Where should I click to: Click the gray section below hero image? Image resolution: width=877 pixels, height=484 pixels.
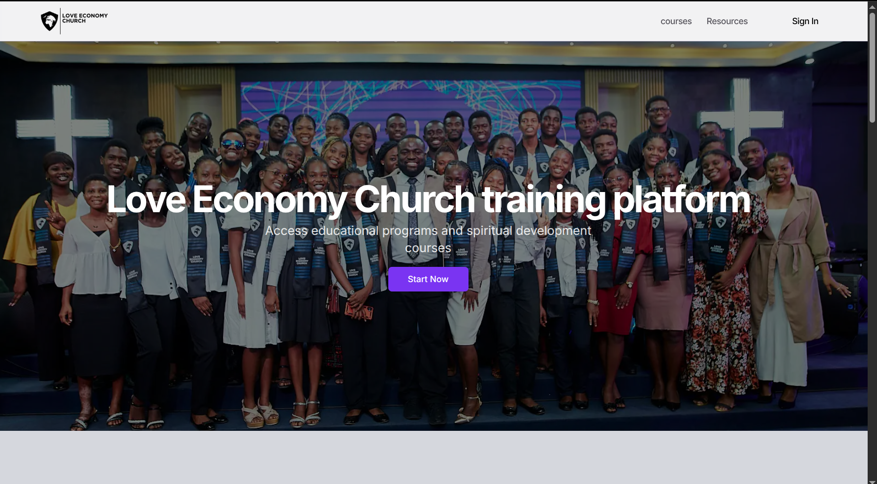[x=433, y=457]
